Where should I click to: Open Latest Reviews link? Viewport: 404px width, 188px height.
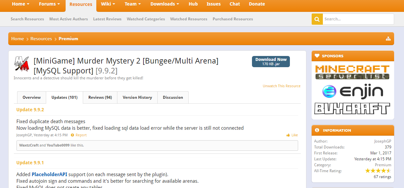click(107, 19)
